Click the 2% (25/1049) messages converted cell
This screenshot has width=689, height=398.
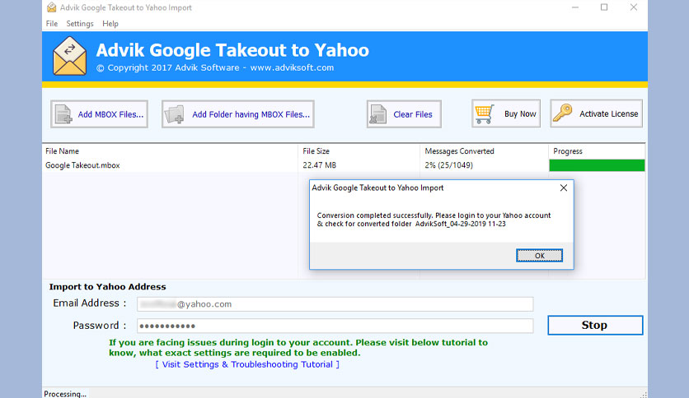[448, 165]
